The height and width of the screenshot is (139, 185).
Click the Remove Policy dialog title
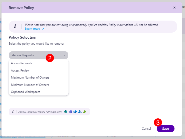(21, 8)
